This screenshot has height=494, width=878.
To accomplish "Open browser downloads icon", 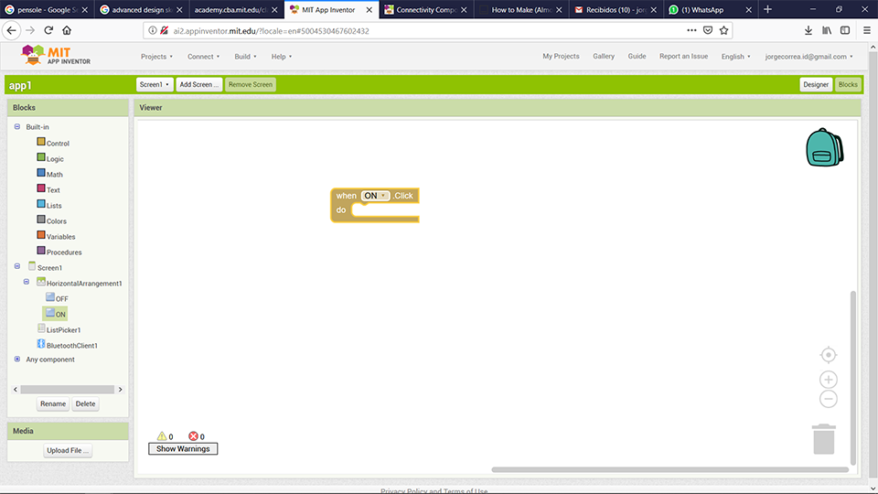I will coord(808,30).
